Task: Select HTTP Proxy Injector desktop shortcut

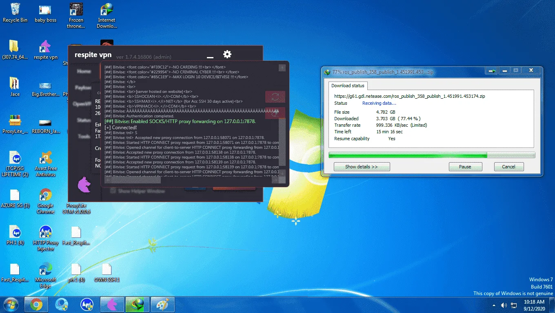Action: tap(45, 238)
